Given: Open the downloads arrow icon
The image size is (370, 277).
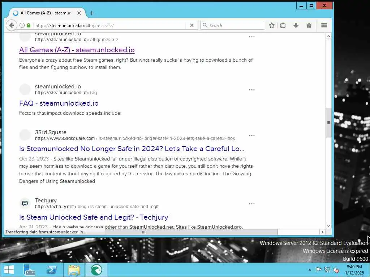Looking at the screenshot, I should coord(296,25).
